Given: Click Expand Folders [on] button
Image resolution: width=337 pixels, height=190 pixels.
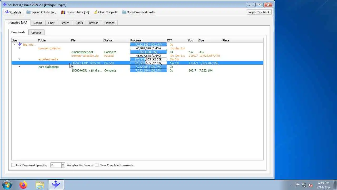Looking at the screenshot, I should tap(41, 12).
